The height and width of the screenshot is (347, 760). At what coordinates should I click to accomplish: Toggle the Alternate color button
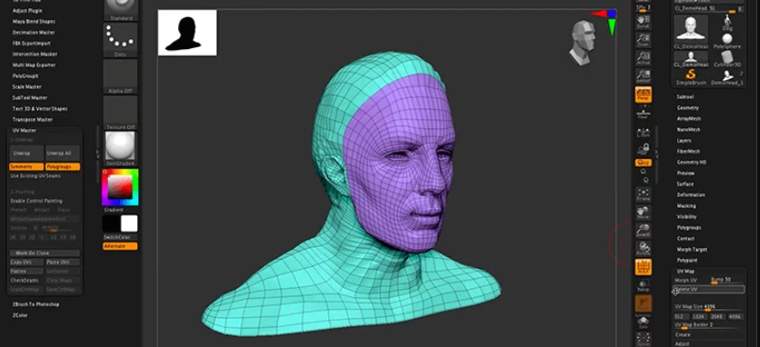click(120, 246)
